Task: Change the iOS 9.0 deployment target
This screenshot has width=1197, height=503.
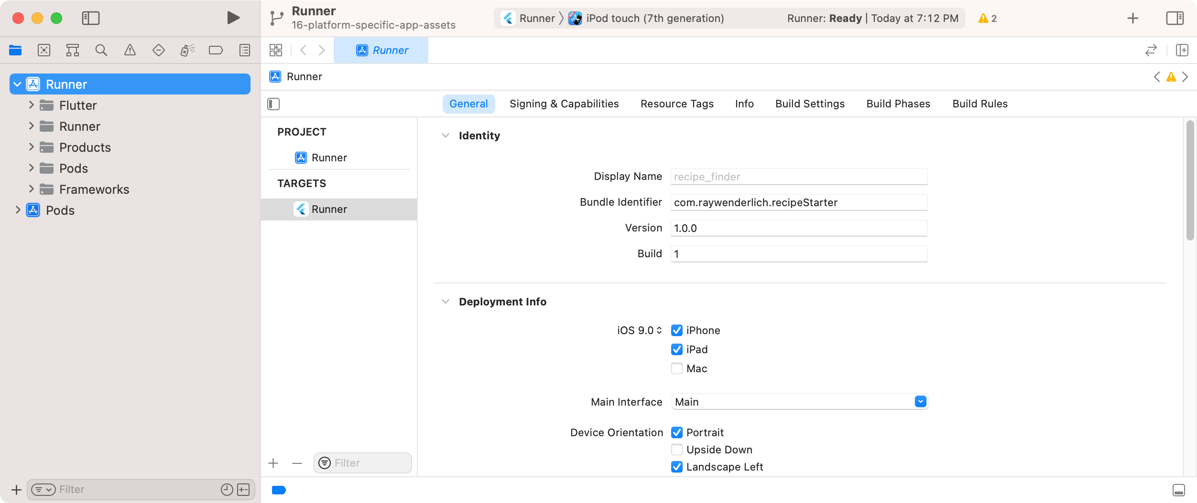Action: [640, 330]
